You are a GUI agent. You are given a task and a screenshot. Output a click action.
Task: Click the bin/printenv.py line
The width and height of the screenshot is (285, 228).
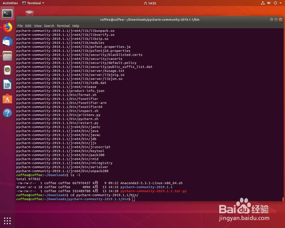(x=58, y=115)
